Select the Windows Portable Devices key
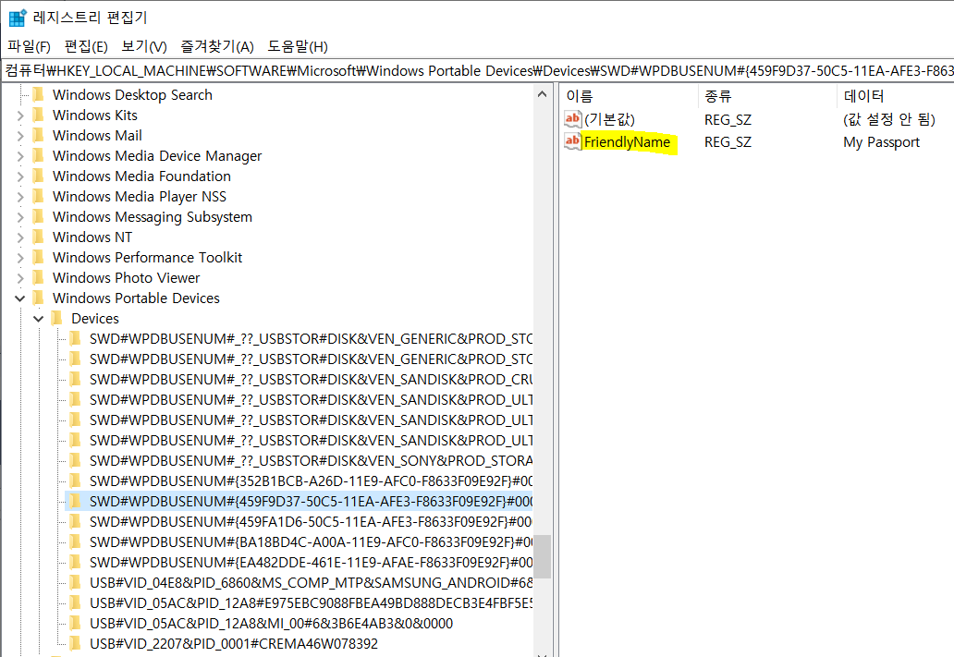The width and height of the screenshot is (954, 657). point(136,298)
